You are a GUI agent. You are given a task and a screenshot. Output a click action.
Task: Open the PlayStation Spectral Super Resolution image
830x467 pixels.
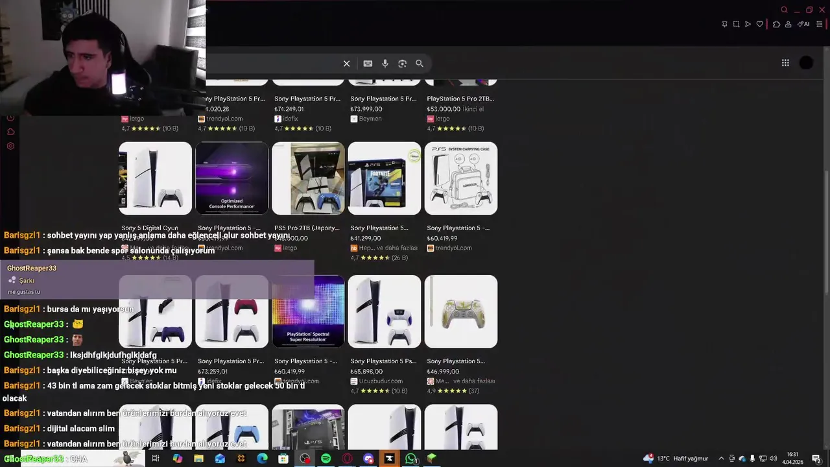[308, 311]
